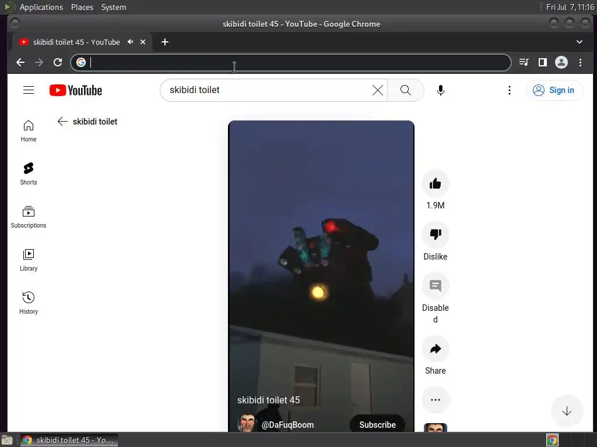
Task: Like the short with thumbs up
Action: tap(435, 184)
